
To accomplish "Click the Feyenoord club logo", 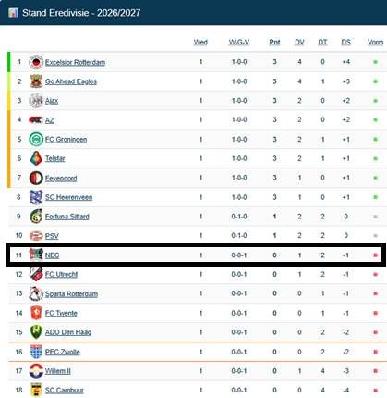I will [x=36, y=178].
